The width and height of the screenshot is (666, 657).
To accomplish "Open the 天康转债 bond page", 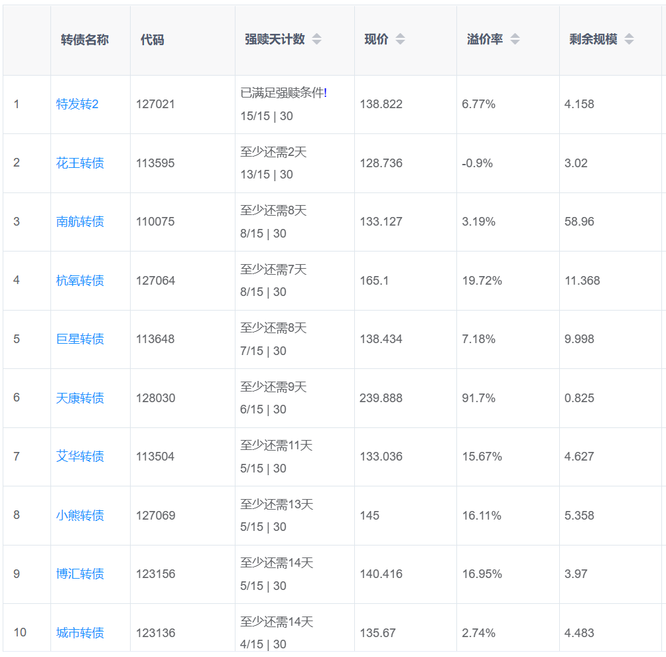I will coord(80,398).
